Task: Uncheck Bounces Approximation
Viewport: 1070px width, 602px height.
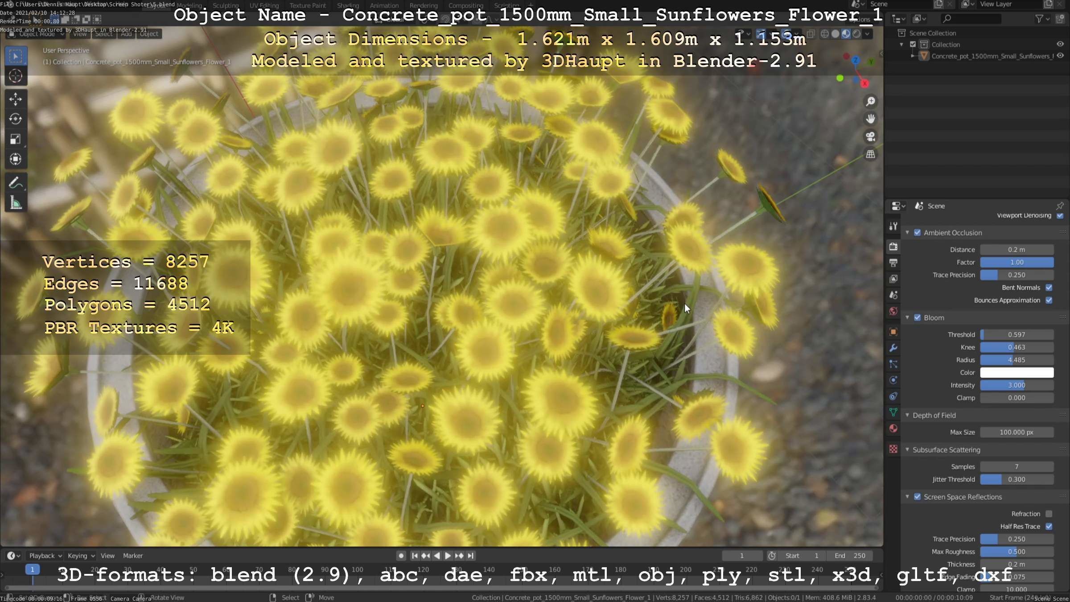Action: pyautogui.click(x=1049, y=300)
